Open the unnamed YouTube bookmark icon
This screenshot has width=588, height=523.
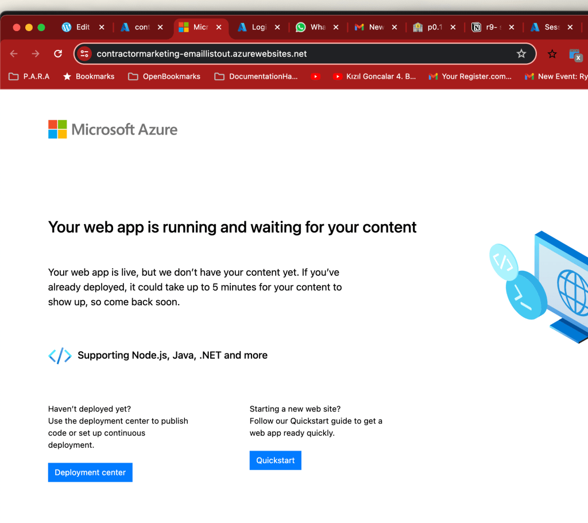tap(316, 76)
